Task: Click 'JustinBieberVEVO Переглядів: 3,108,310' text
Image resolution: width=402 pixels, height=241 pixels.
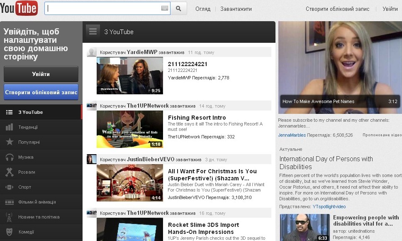Action: tap(210, 197)
